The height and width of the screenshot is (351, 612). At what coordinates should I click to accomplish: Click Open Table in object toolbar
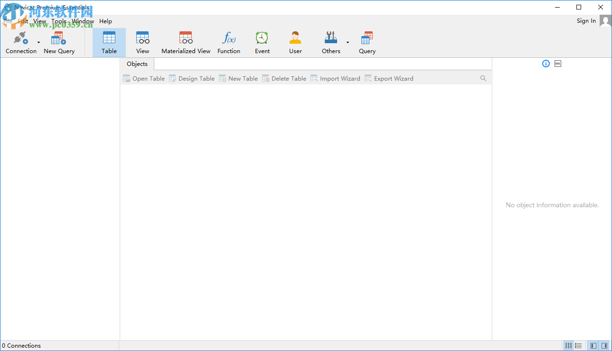pos(144,79)
